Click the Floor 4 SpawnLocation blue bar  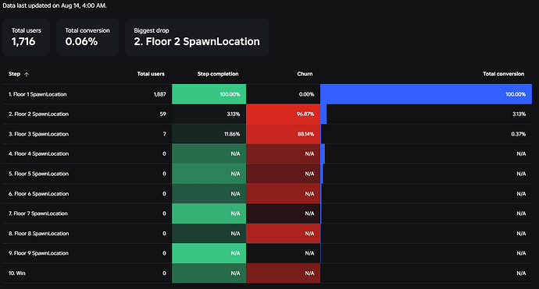[323, 153]
